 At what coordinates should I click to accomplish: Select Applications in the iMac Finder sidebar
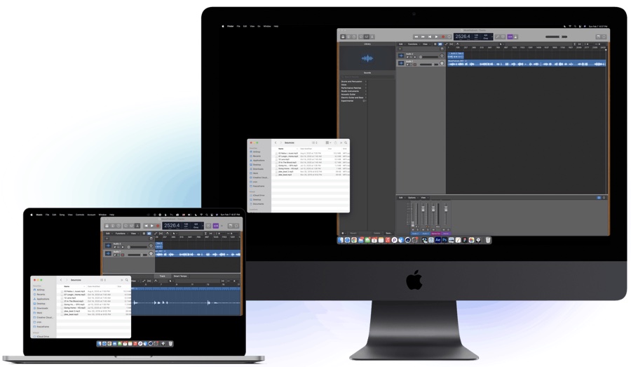[259, 160]
